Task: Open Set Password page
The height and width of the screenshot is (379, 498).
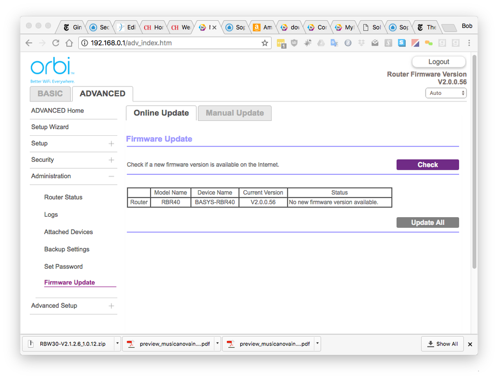Action: click(x=63, y=267)
